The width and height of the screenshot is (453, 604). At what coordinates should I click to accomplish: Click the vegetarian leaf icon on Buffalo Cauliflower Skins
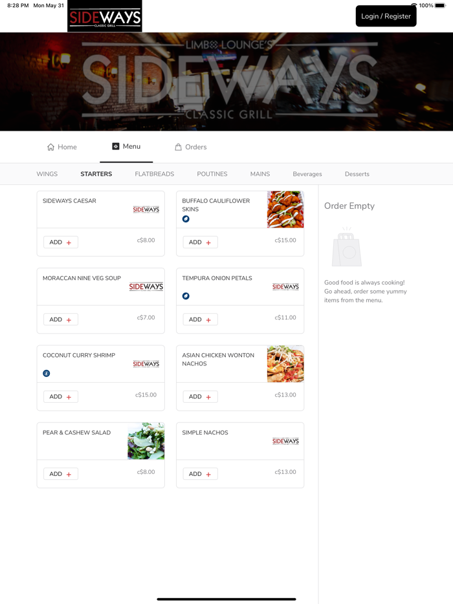(186, 219)
